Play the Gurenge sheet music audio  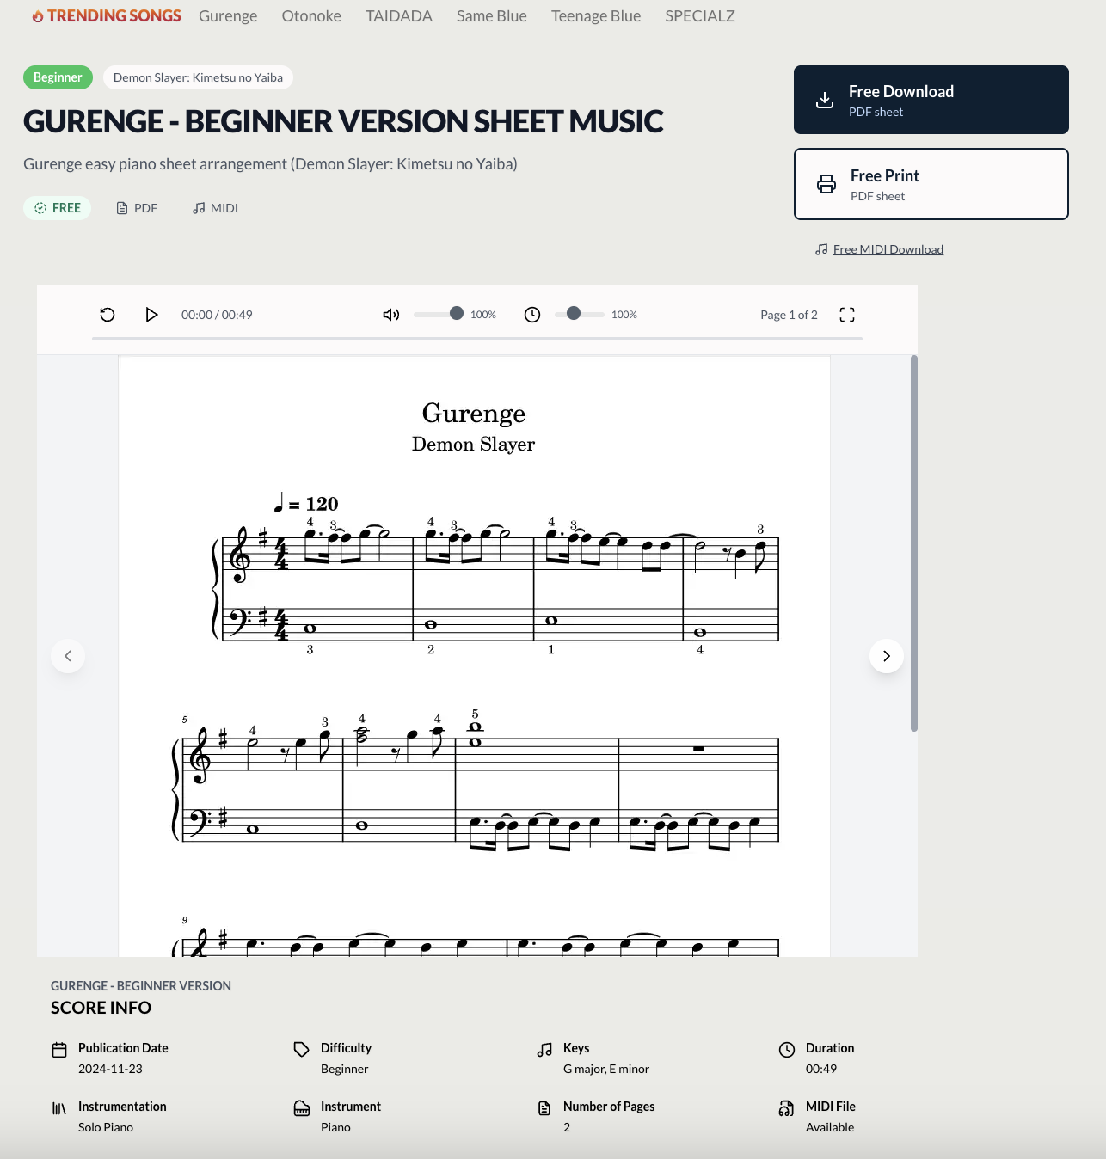coord(151,315)
